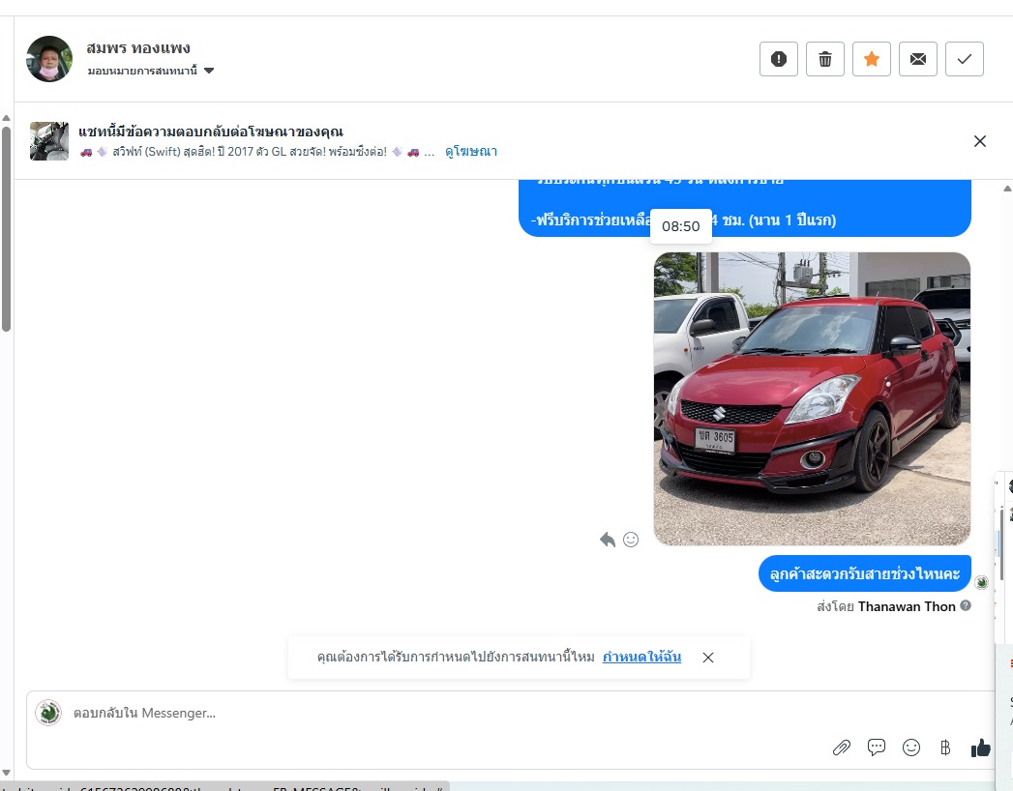Image resolution: width=1013 pixels, height=791 pixels.
Task: Close the ad reply banner
Action: pyautogui.click(x=980, y=141)
